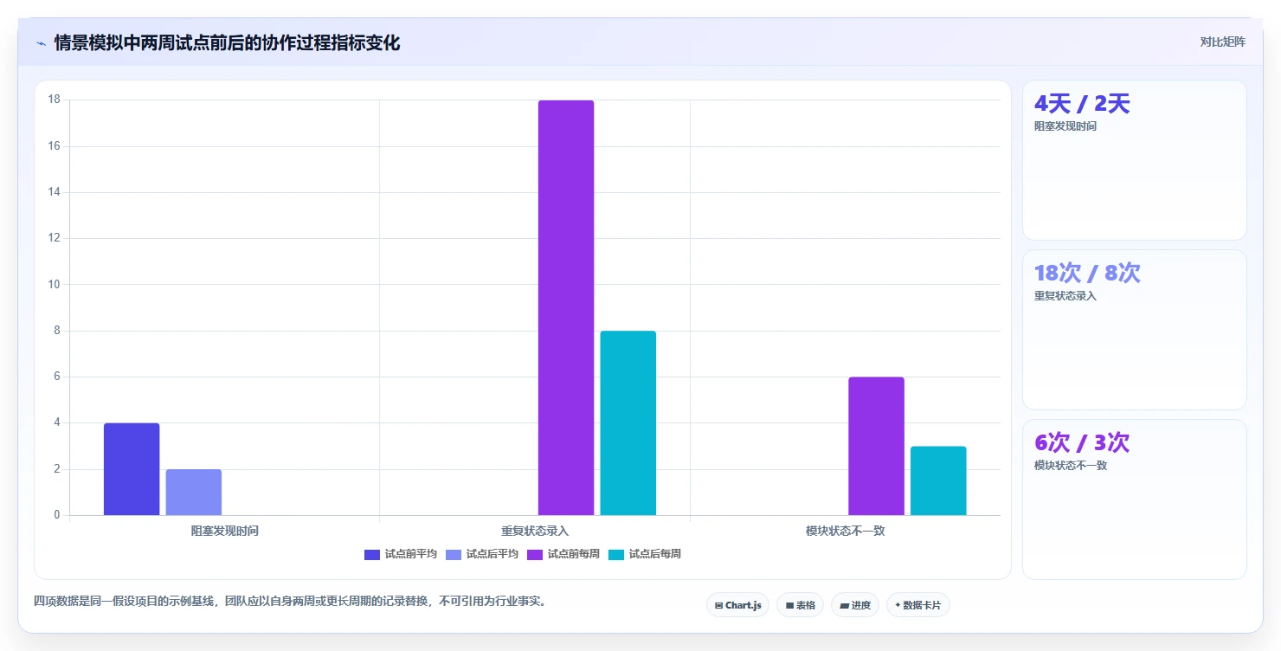Select the 18次 / 8次 data card
Image resolution: width=1281 pixels, height=651 pixels.
[x=1135, y=330]
